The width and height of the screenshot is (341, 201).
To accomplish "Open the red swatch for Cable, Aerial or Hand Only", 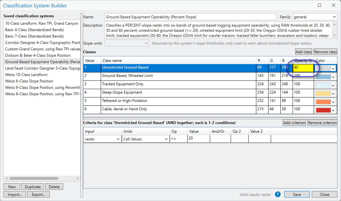I will point(323,110).
